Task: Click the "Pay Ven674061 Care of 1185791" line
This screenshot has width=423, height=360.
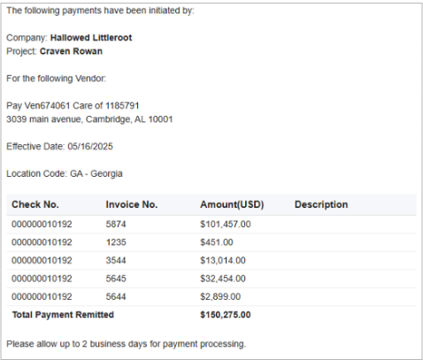Action: pos(73,105)
